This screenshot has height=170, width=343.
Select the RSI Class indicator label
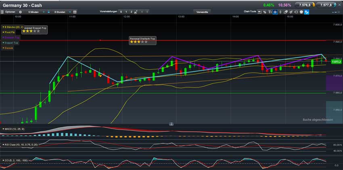19,145
